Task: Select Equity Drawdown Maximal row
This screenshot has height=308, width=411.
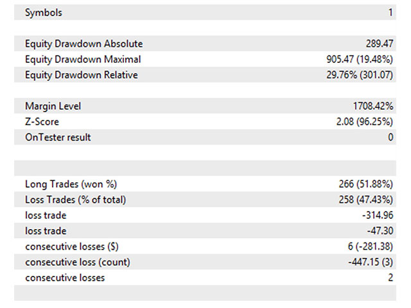Action: pos(205,59)
